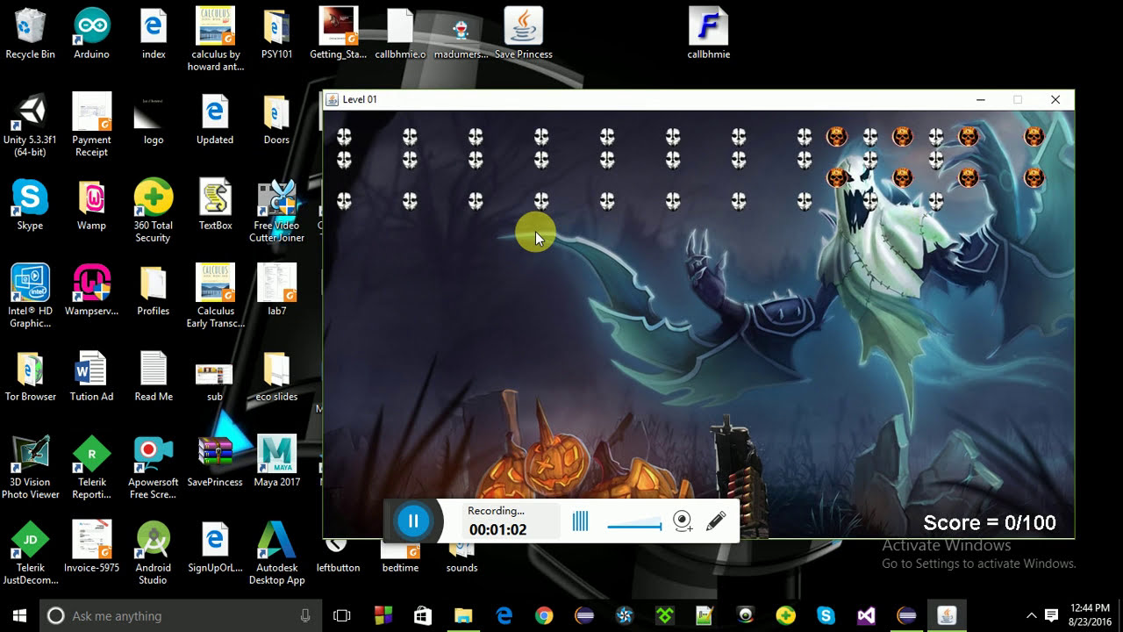Select the SavePrincess archive icon
Viewport: 1123px width, 632px height.
coord(215,462)
